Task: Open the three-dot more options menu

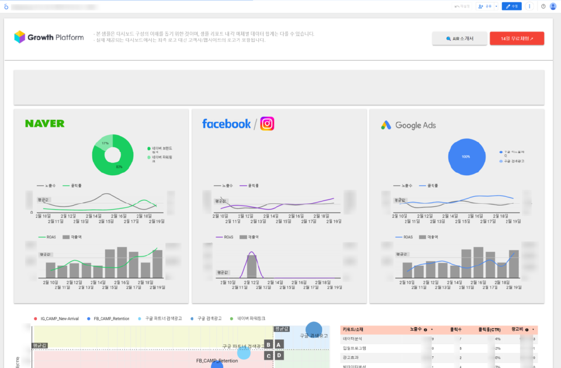Action: (x=529, y=6)
